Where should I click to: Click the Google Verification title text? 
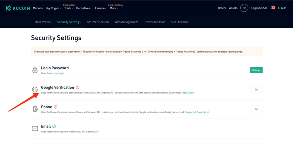click(x=58, y=87)
